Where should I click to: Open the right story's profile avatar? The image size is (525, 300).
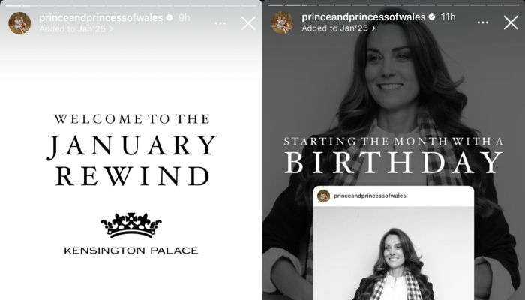coord(282,22)
